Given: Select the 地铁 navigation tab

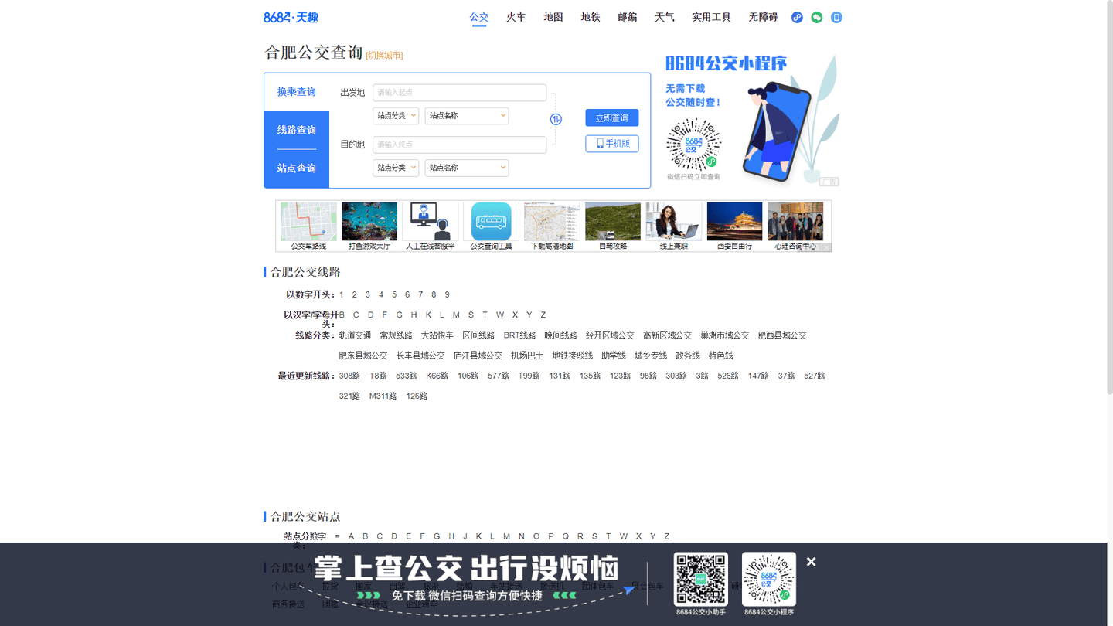Looking at the screenshot, I should tap(591, 17).
